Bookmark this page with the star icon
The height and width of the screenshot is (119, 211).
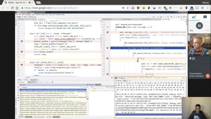tap(128, 8)
